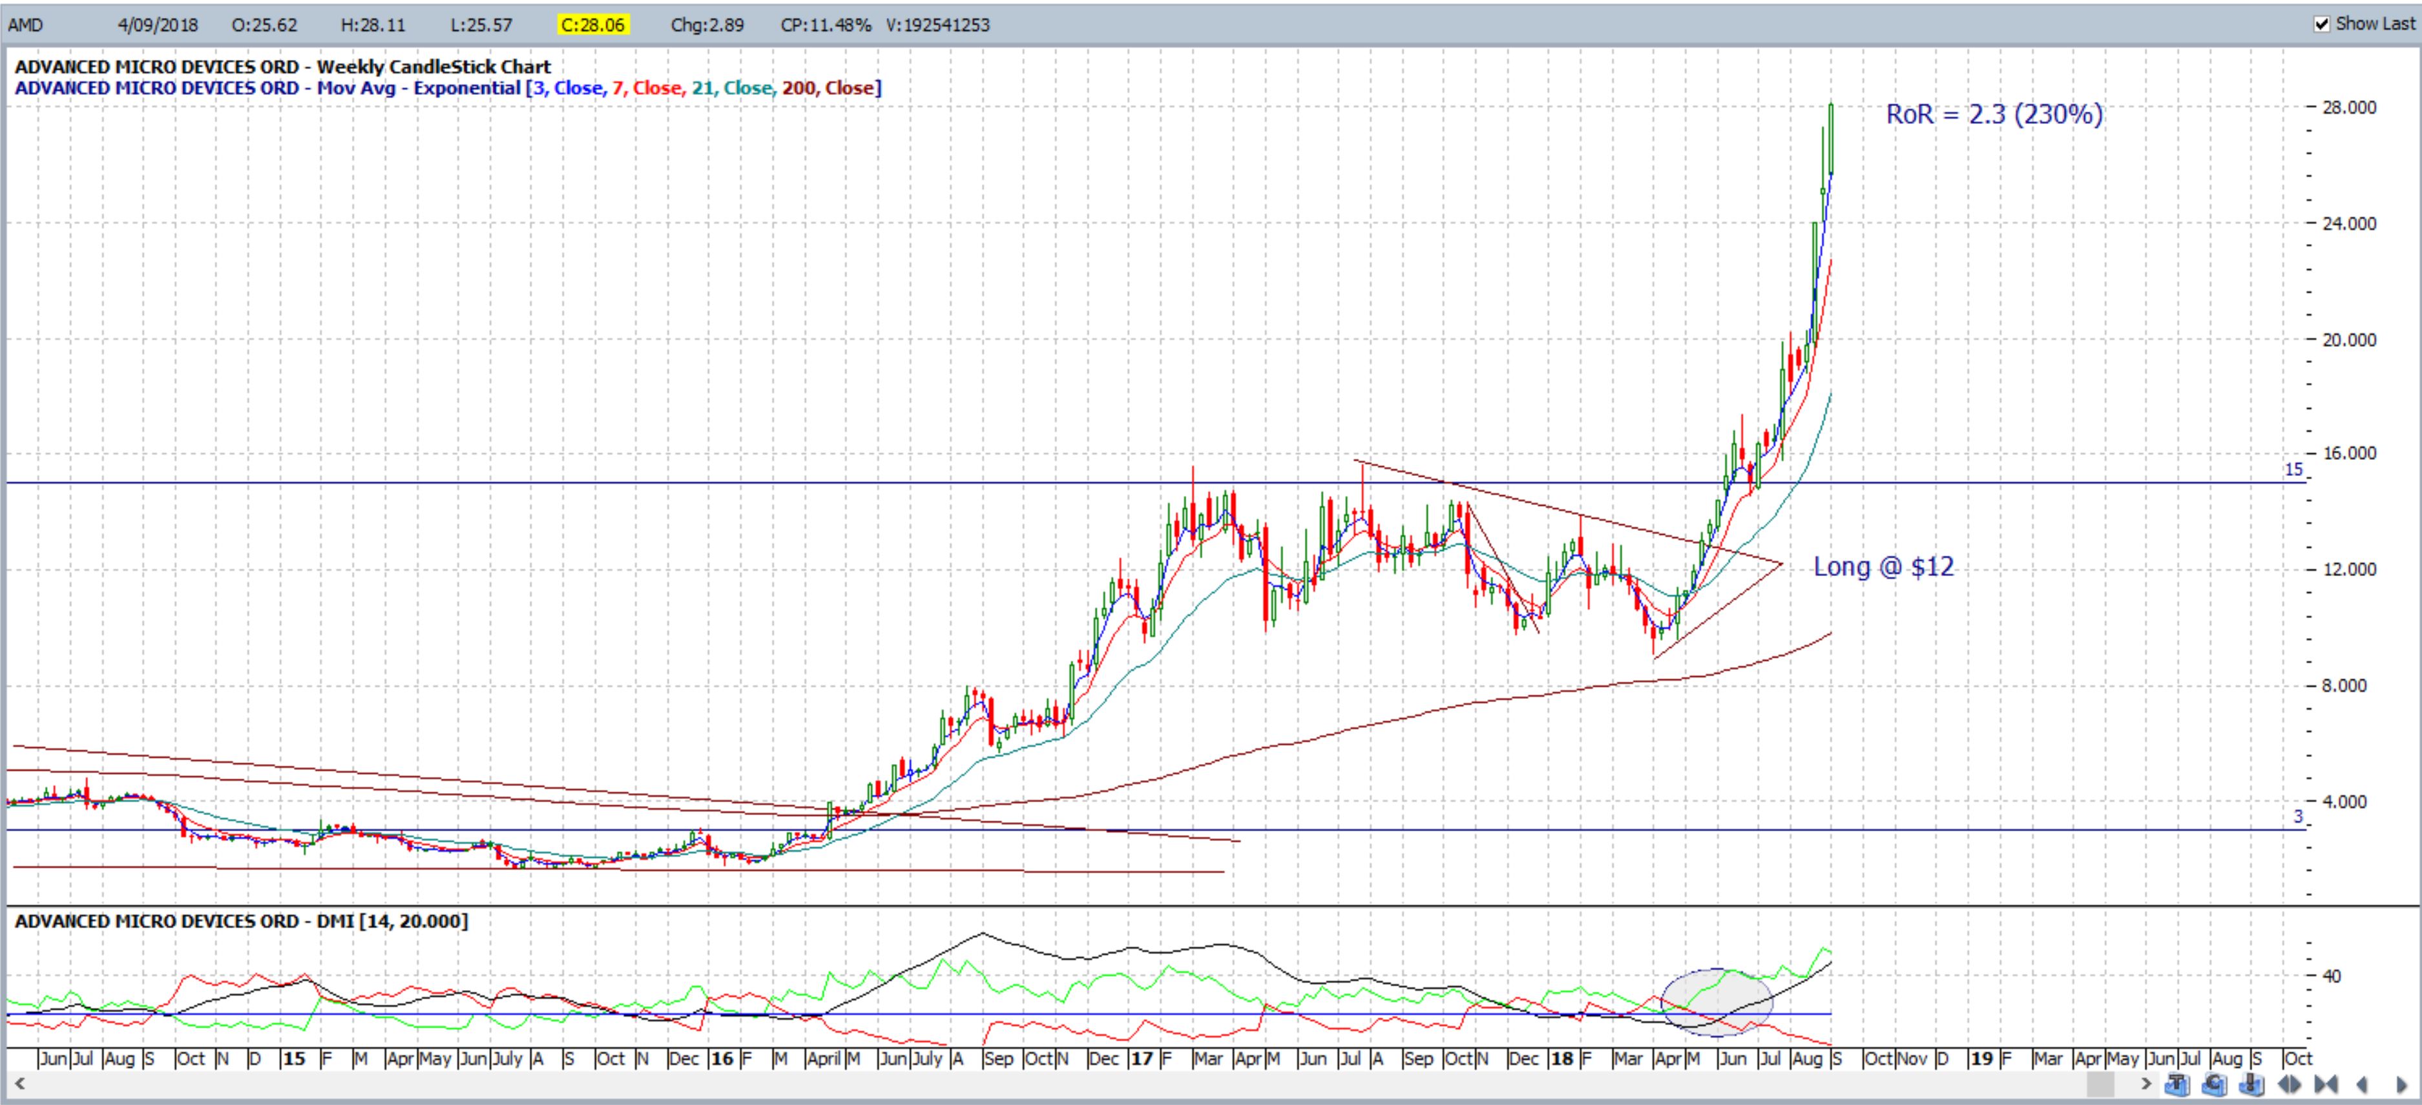Image resolution: width=2422 pixels, height=1105 pixels.
Task: Click the CP:11.48% value
Action: click(826, 25)
